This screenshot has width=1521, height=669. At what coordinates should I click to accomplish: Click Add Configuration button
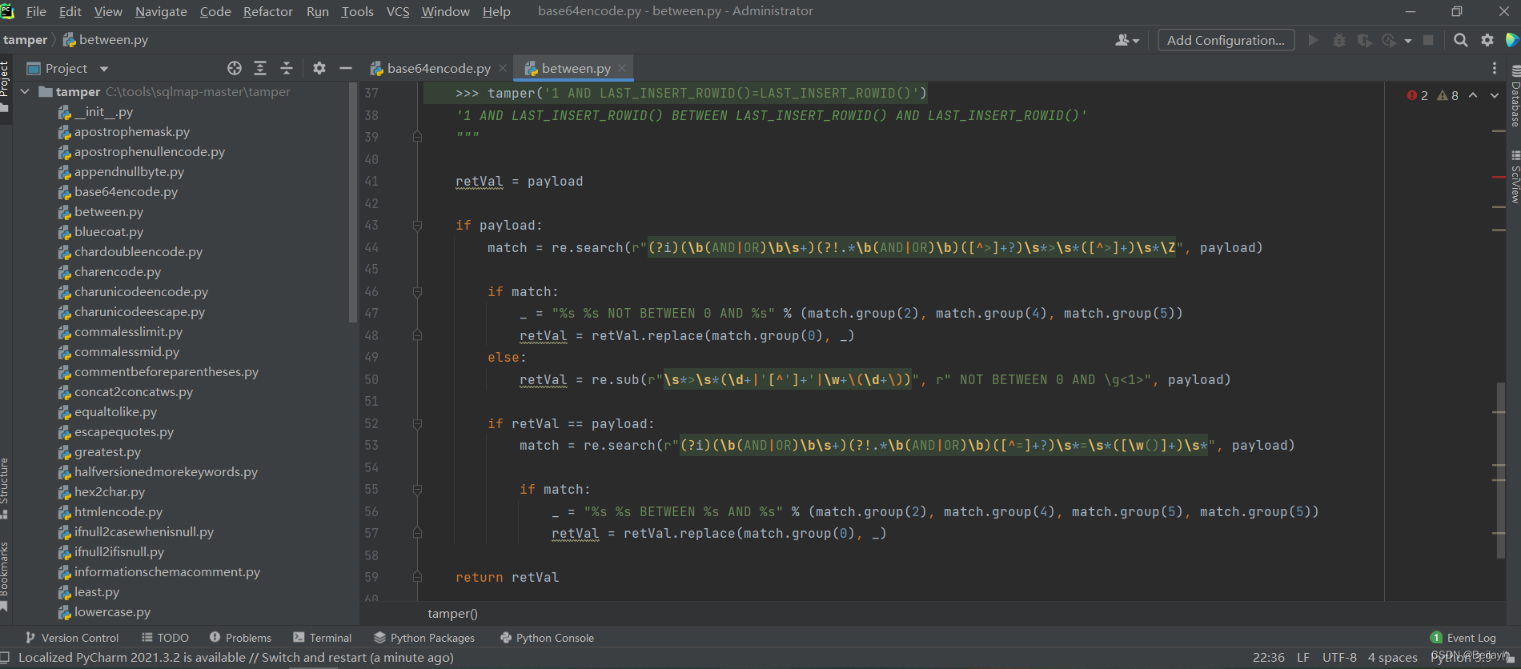[1226, 40]
